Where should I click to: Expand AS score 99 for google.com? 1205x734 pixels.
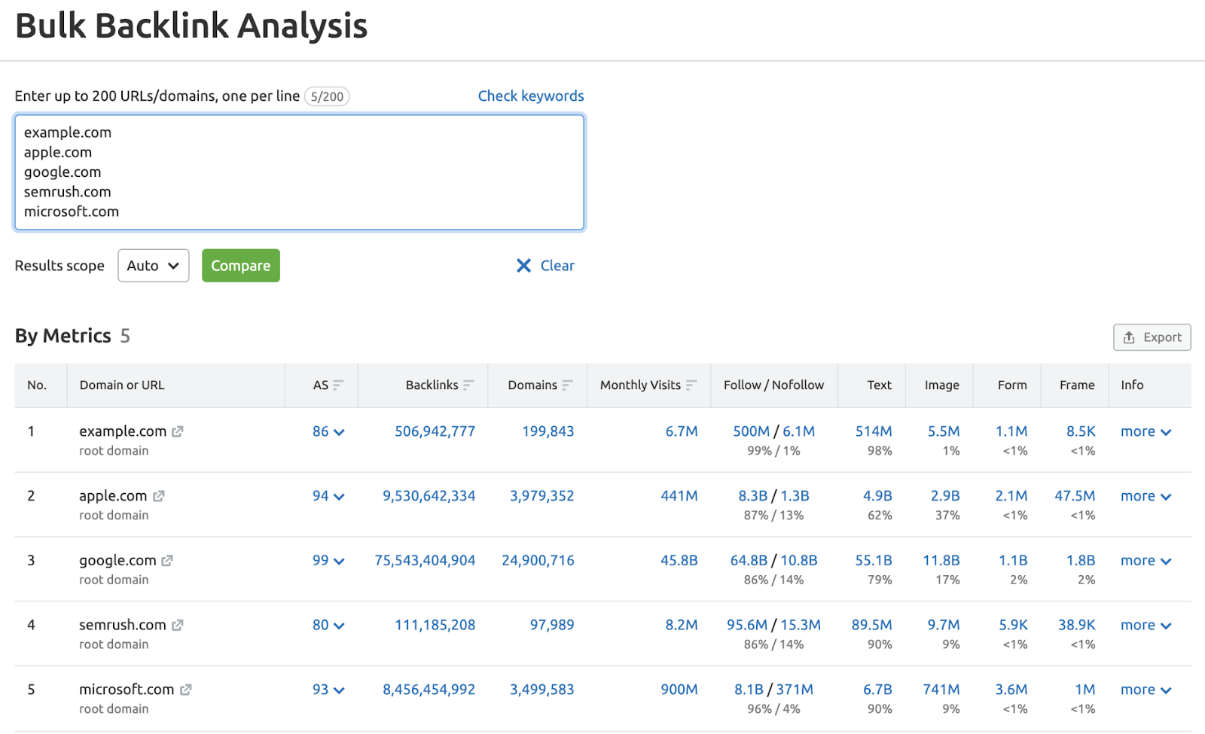pyautogui.click(x=328, y=561)
